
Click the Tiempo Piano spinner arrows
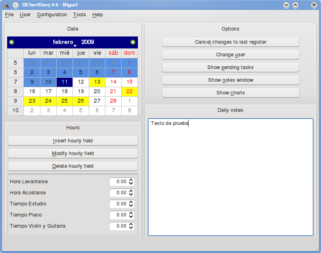click(131, 215)
